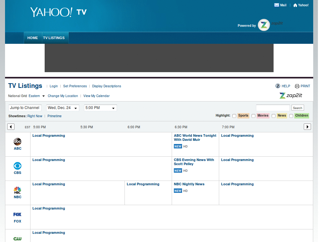Click the CBS channel logo
This screenshot has height=242, width=322.
17,166
